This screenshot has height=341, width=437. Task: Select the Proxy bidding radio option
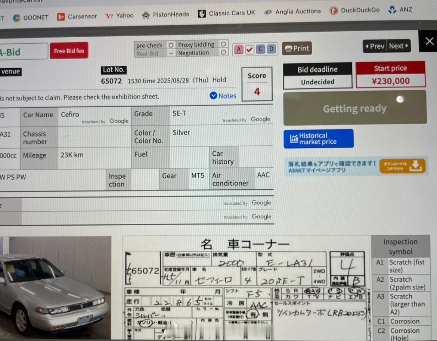point(223,44)
